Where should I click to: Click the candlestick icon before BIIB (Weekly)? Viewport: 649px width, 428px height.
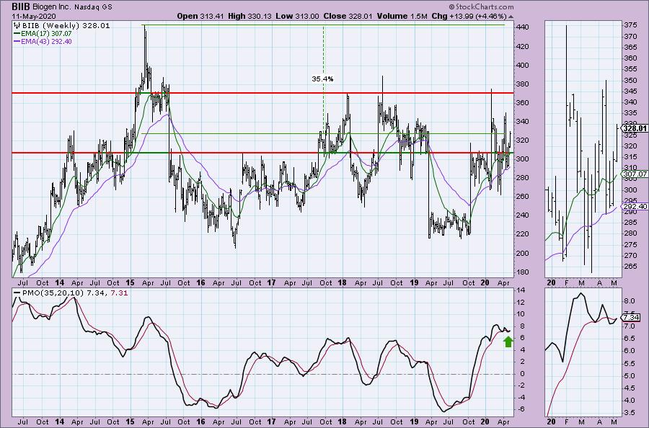tap(17, 26)
